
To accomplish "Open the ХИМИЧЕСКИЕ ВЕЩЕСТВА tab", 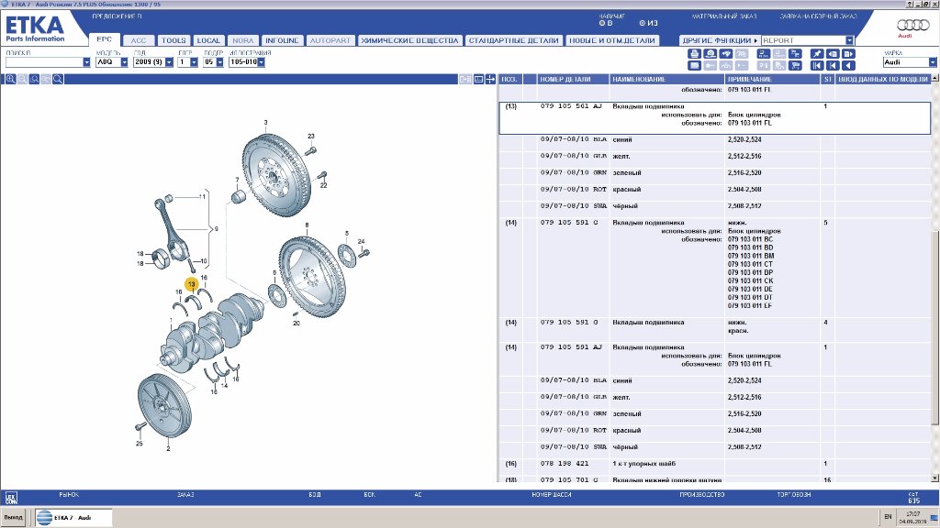I will pyautogui.click(x=409, y=40).
